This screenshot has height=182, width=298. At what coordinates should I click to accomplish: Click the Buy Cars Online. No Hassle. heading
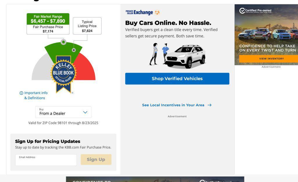(168, 23)
